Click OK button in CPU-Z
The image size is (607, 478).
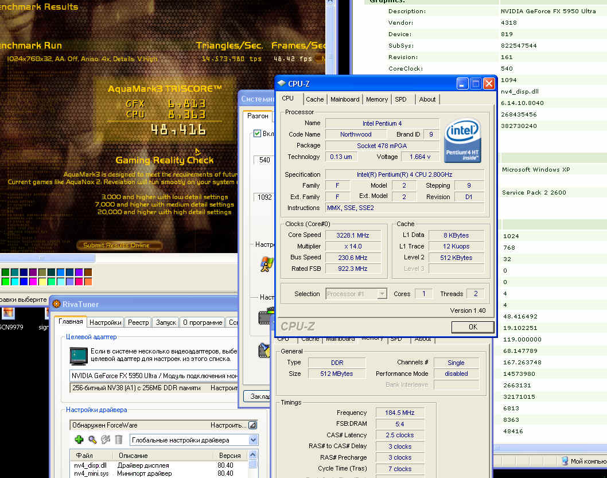(473, 327)
